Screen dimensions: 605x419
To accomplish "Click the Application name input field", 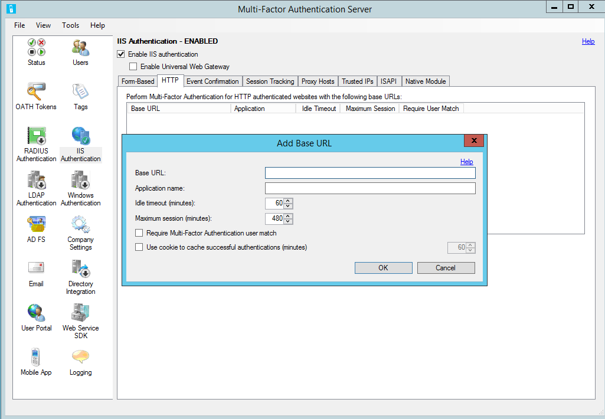I will pyautogui.click(x=371, y=188).
